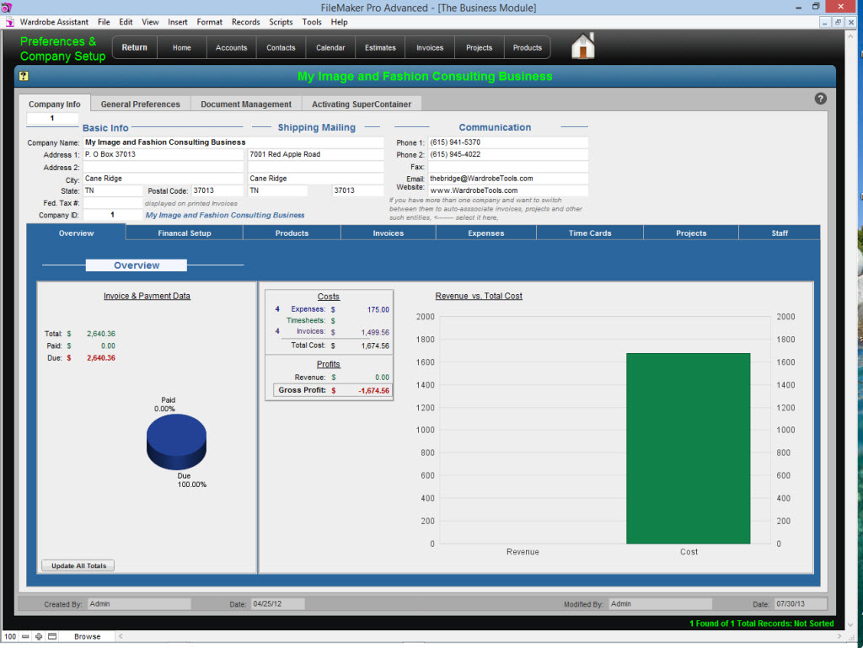The image size is (863, 648).
Task: Open the Wardrobe Assistant menu
Action: (x=54, y=22)
